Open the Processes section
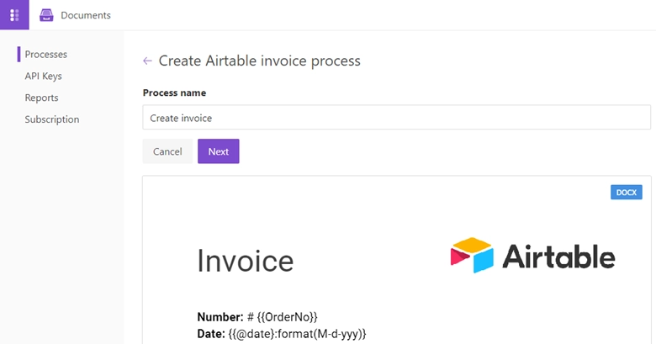 pyautogui.click(x=45, y=55)
